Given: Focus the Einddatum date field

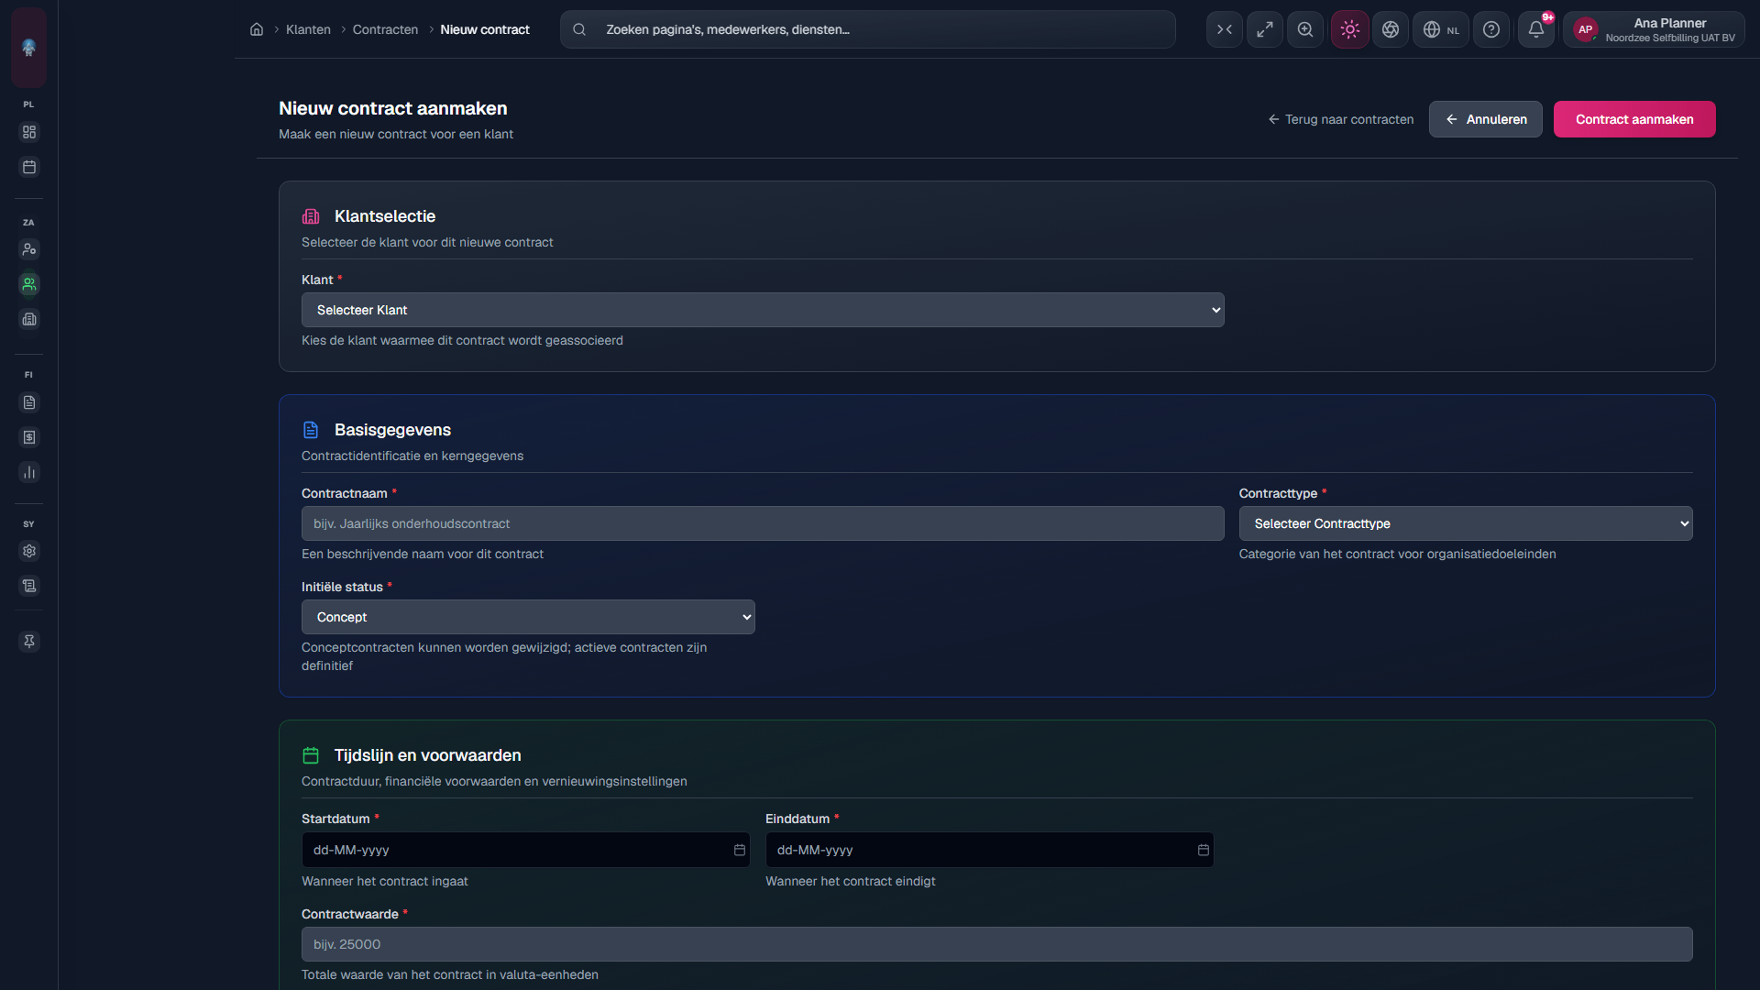Looking at the screenshot, I should (x=989, y=850).
